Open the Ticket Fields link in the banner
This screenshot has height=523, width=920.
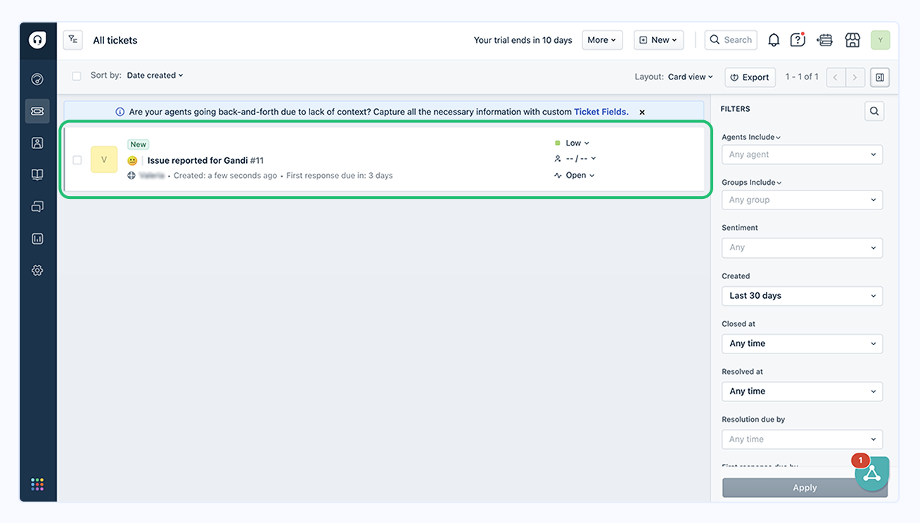600,111
